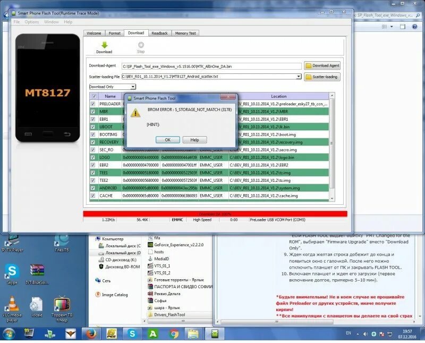425x343 pixels.
Task: Click the Download-Agent path field
Action: coord(211,66)
